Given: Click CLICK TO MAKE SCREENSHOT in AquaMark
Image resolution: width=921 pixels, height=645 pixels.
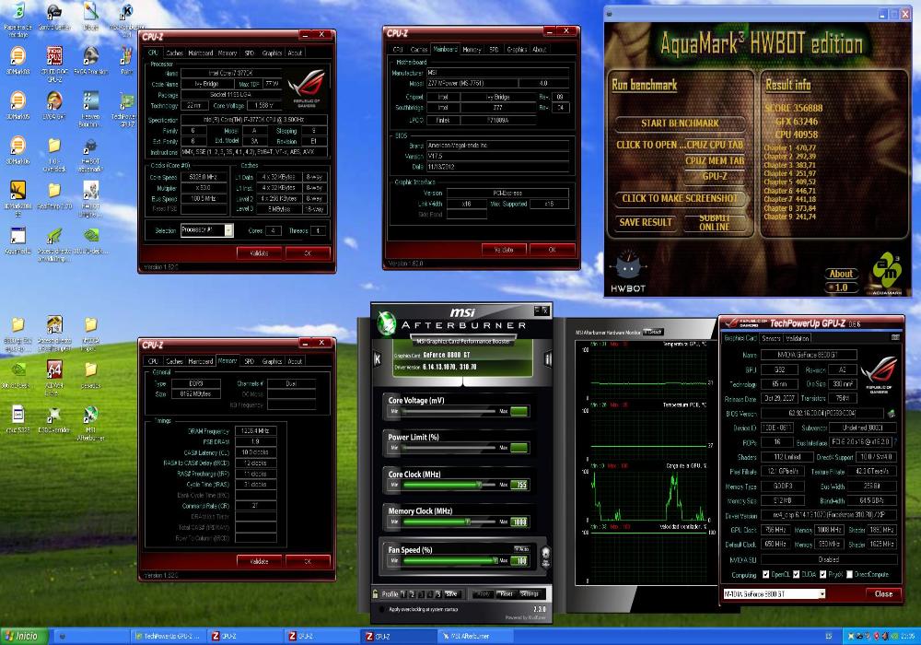Looking at the screenshot, I should [680, 198].
